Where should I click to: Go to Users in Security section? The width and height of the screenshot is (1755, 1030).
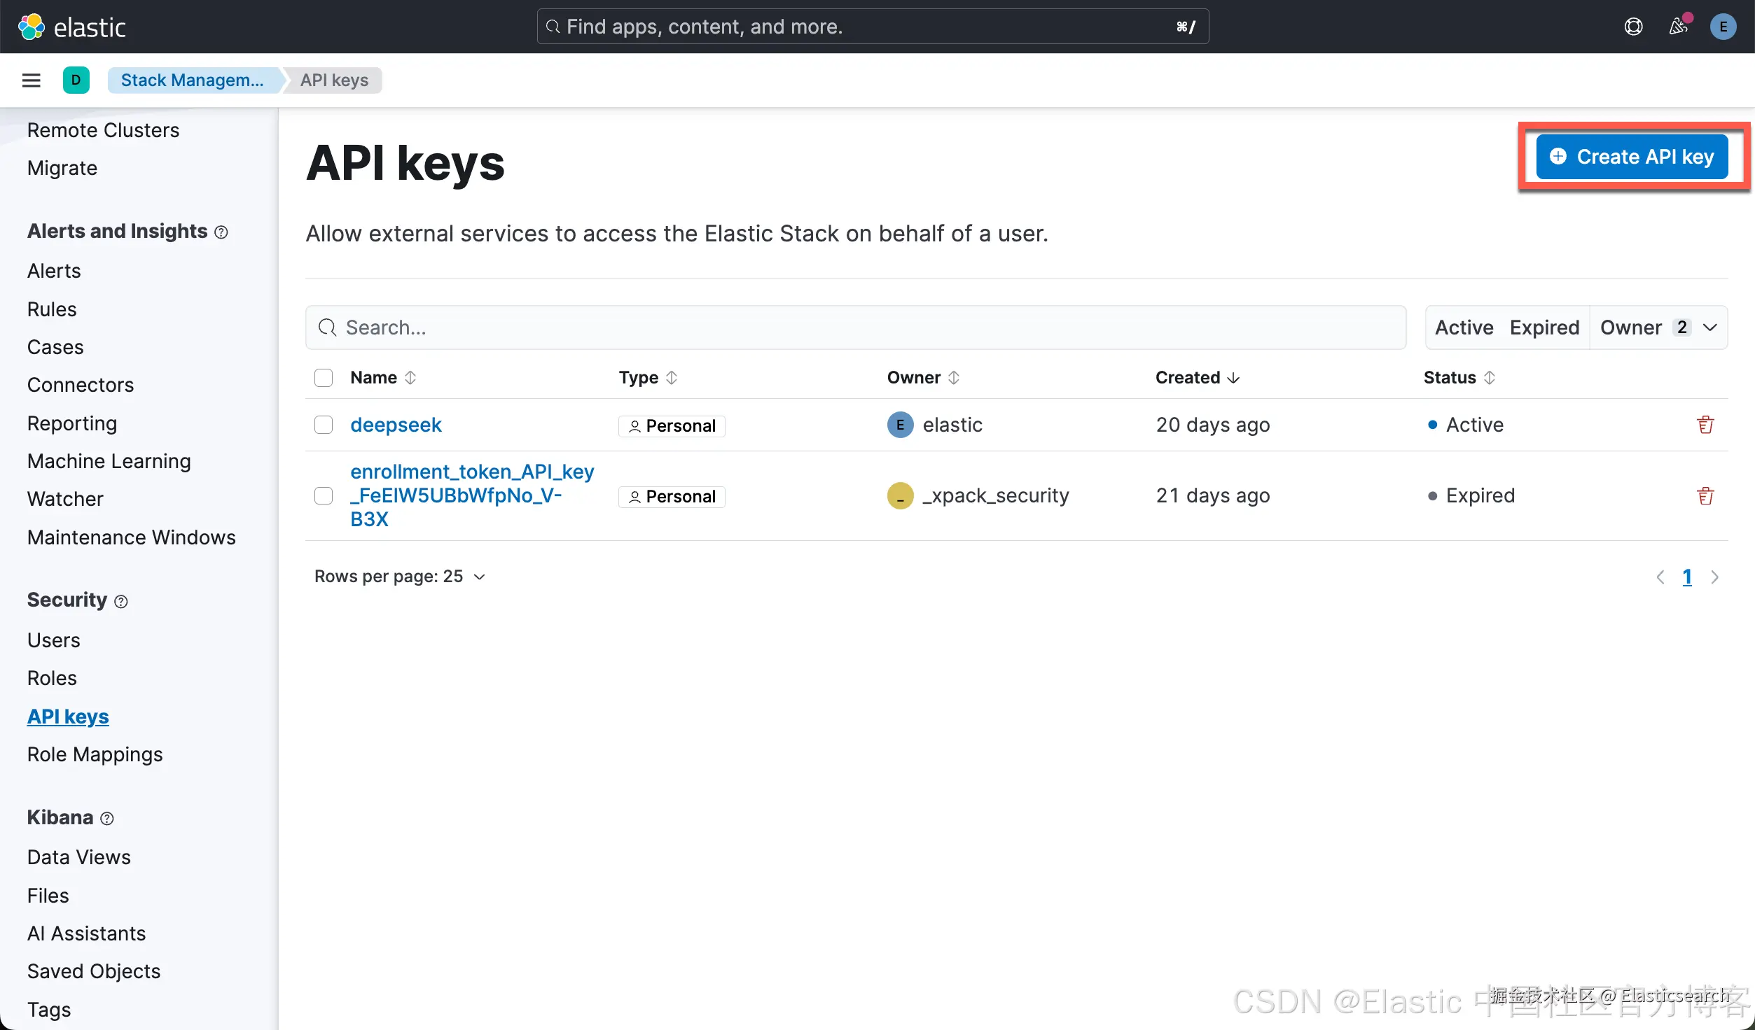click(x=53, y=640)
